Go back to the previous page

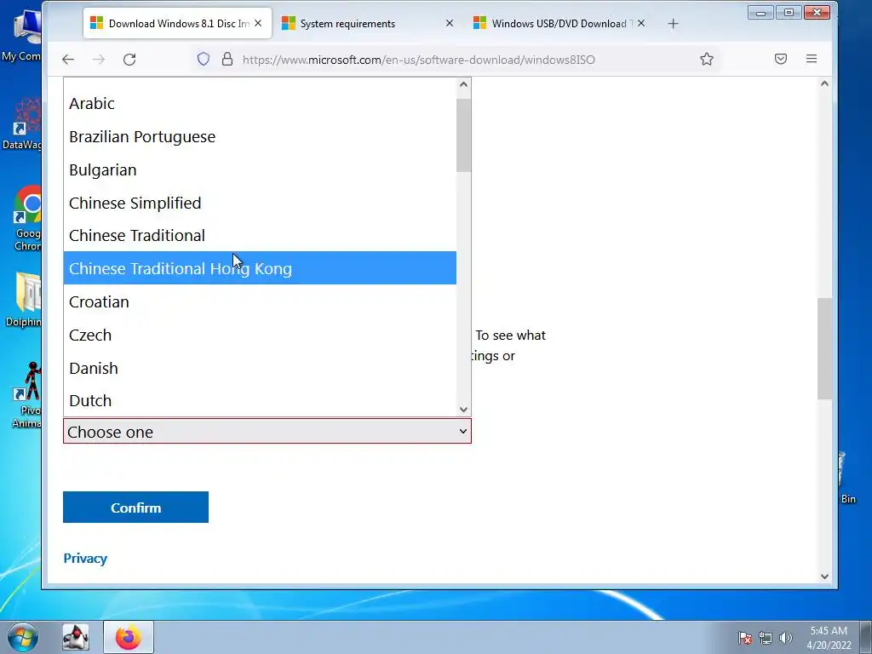click(x=68, y=60)
